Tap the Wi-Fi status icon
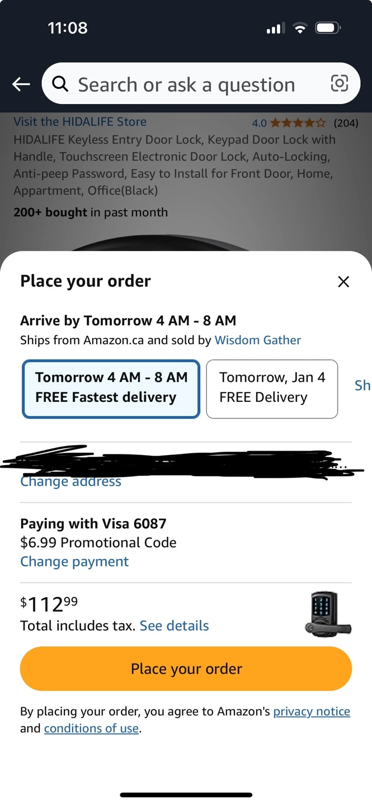The image size is (372, 805). (x=300, y=27)
